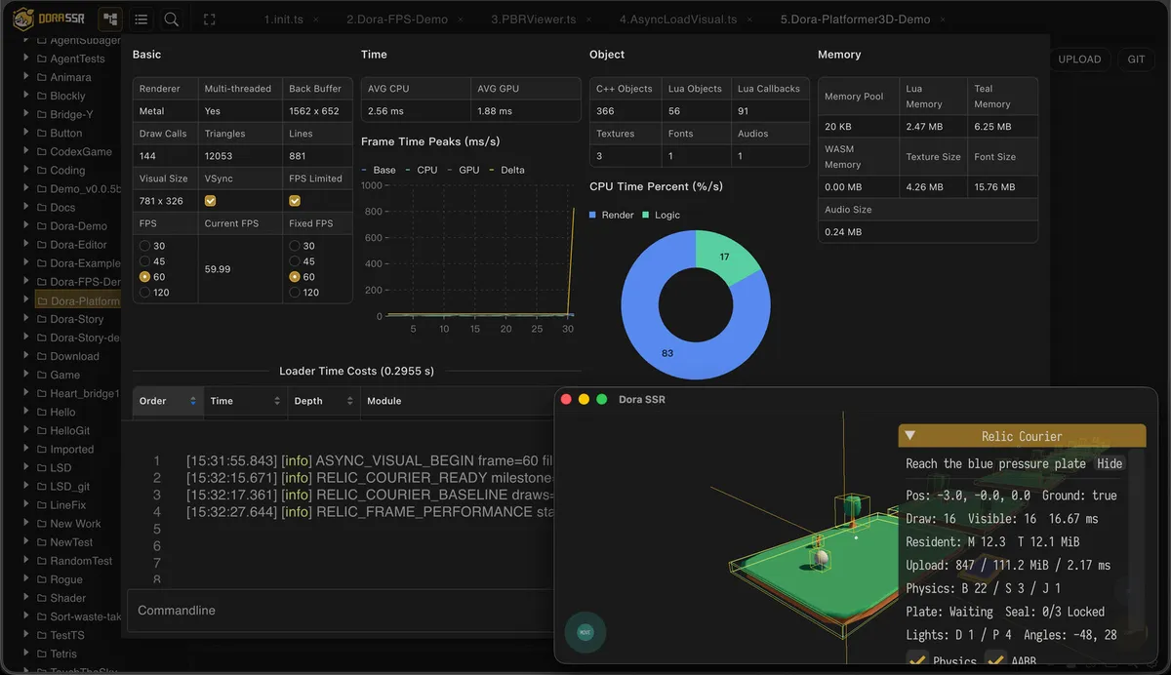Select 45 under Fixed FPS
This screenshot has height=675, width=1171.
[295, 261]
